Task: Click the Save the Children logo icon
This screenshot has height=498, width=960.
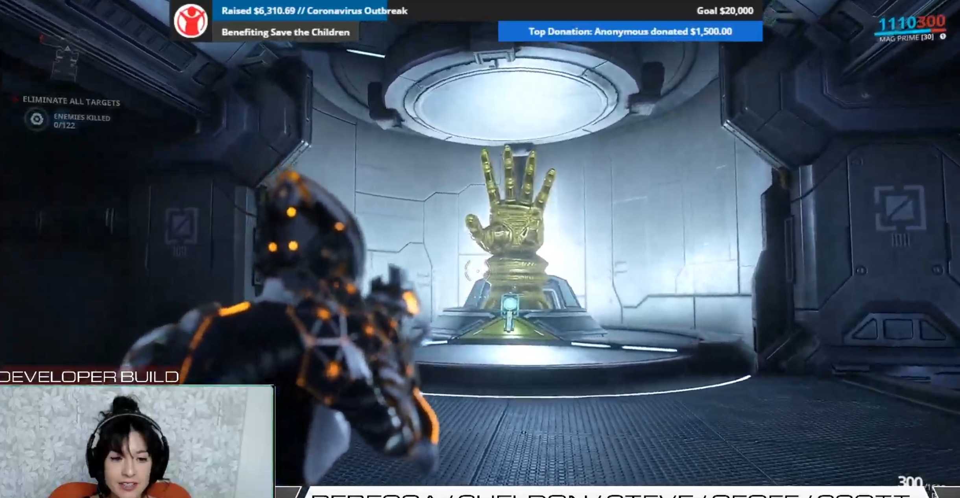Action: pos(191,21)
